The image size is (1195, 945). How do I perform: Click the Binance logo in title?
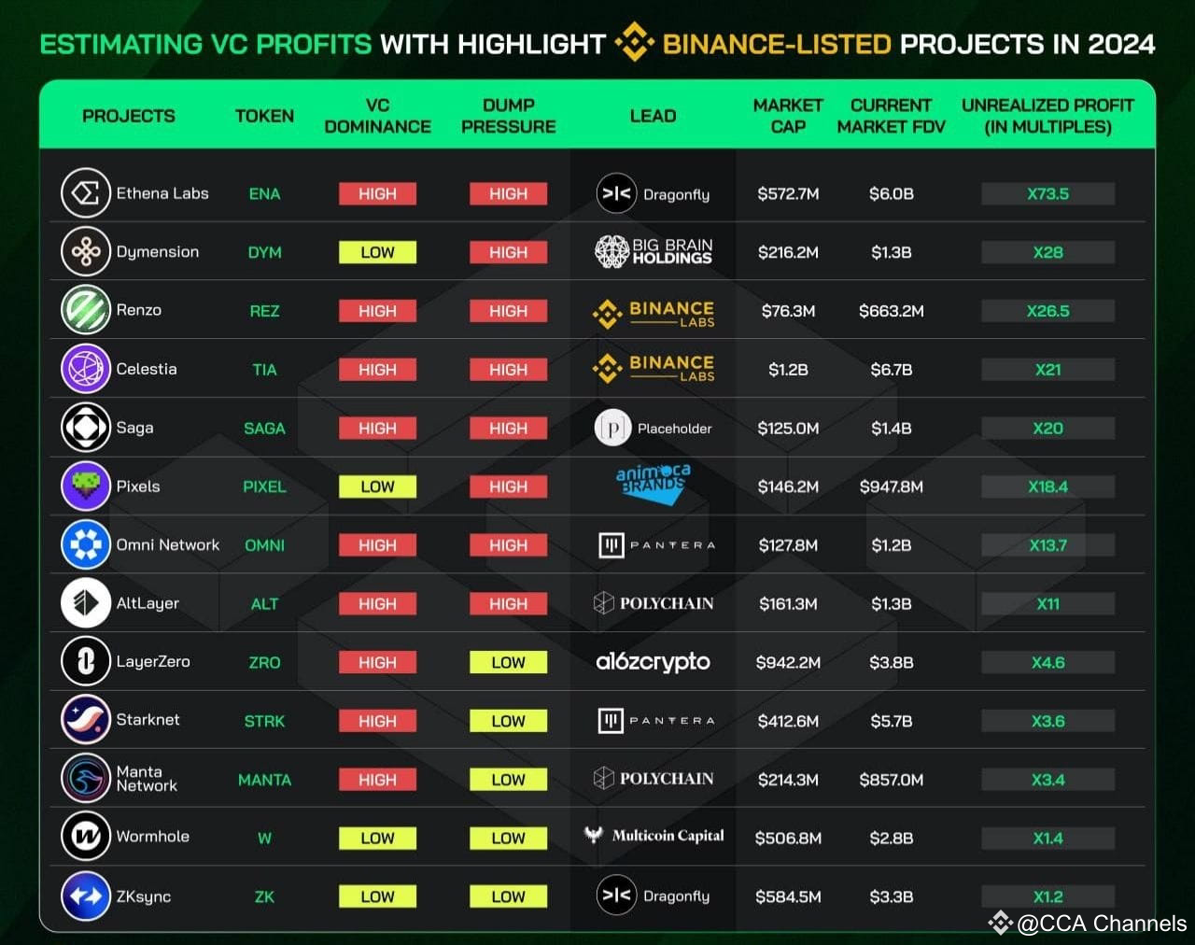click(x=634, y=43)
